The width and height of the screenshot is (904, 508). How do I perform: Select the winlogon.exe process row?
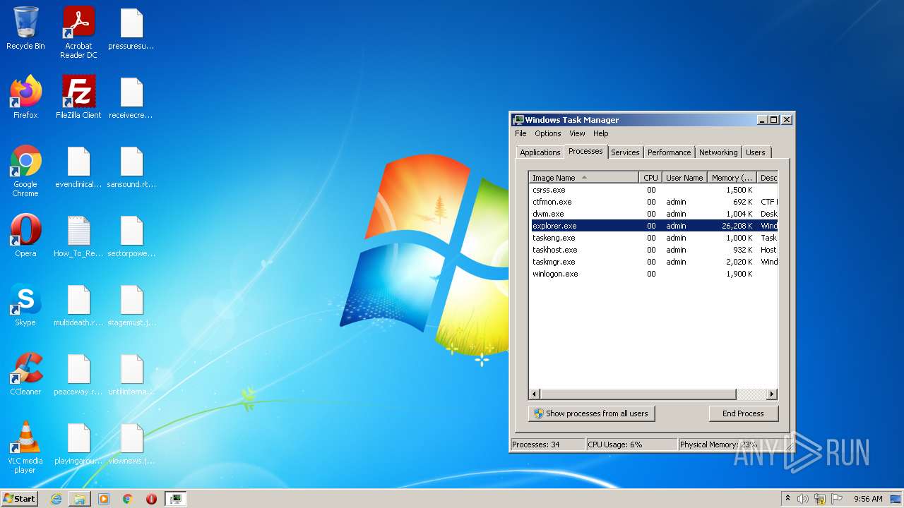(654, 274)
